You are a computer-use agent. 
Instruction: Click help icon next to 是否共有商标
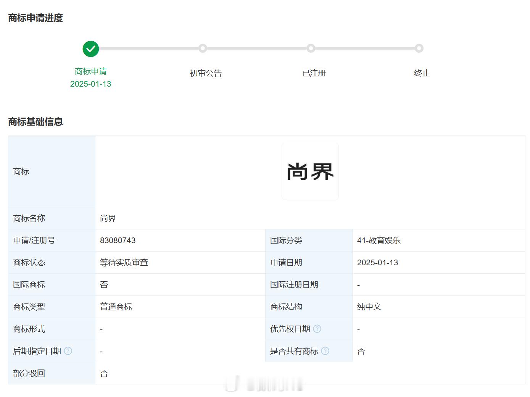[x=325, y=351]
